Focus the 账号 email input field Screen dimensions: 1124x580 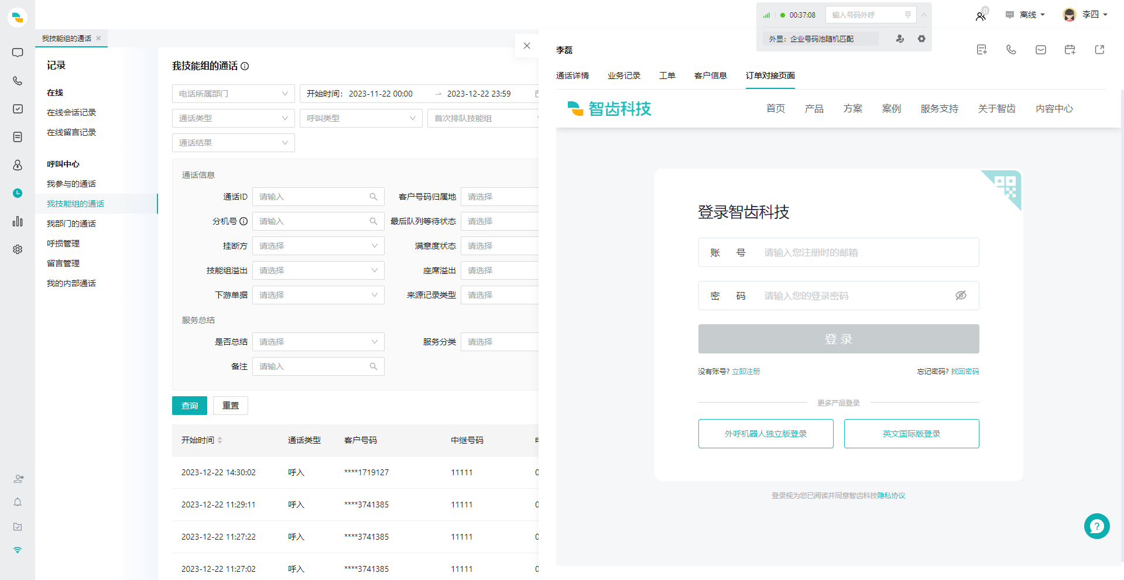tap(839, 252)
